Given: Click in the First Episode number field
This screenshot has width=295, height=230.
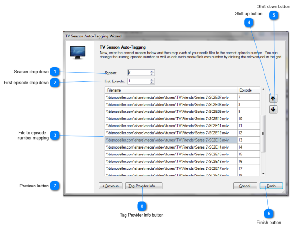Looking at the screenshot, I should coord(138,81).
